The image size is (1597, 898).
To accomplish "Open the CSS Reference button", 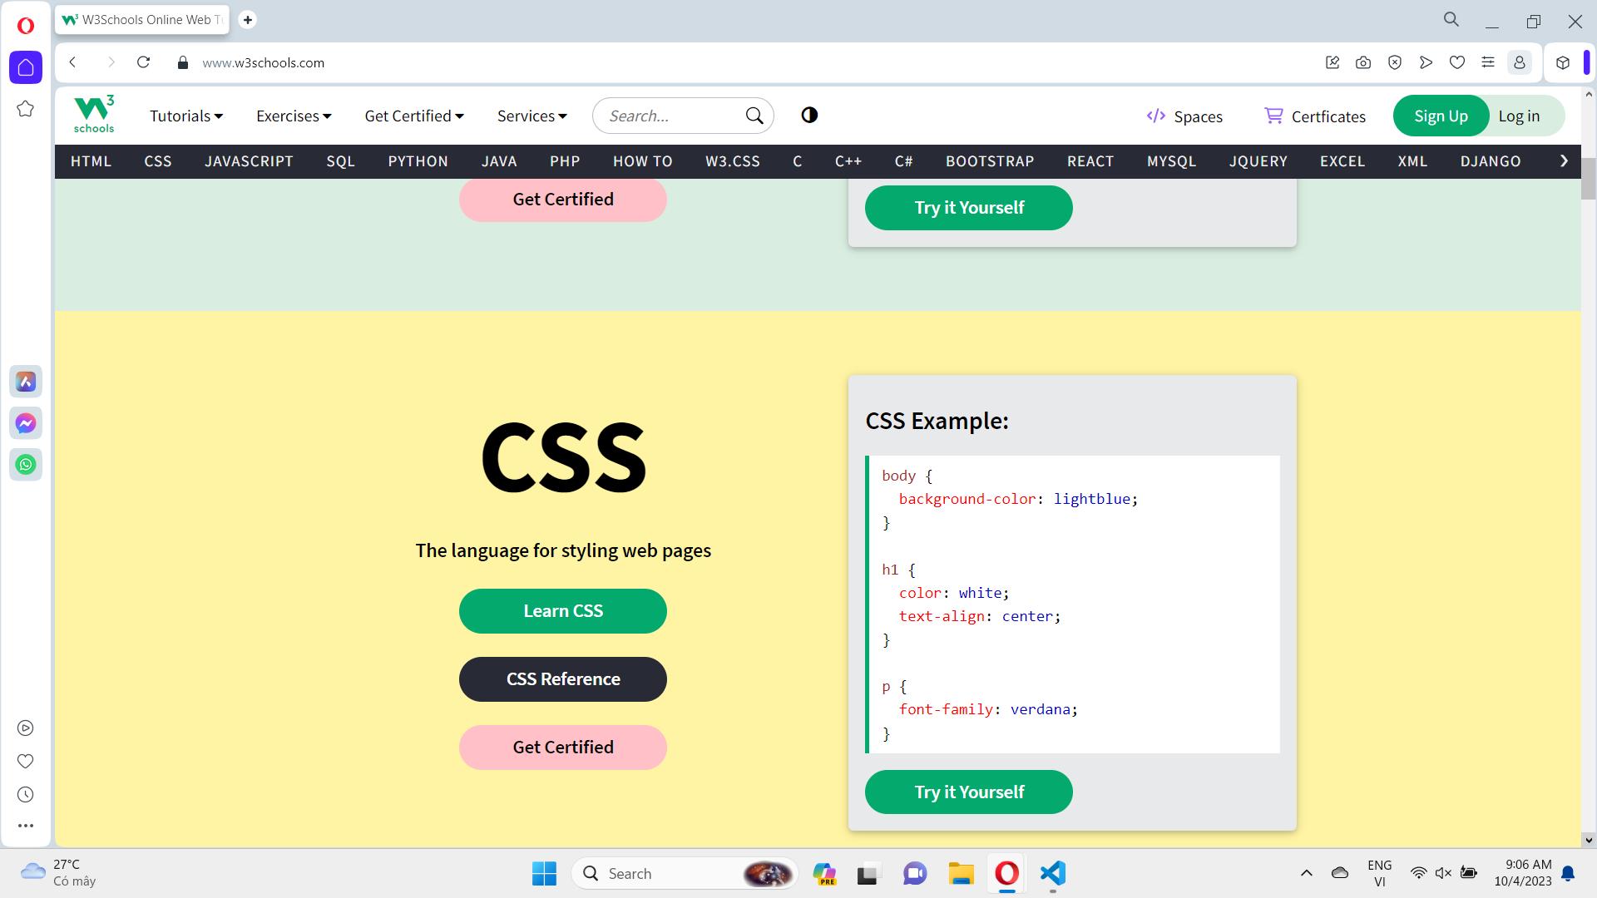I will [563, 679].
